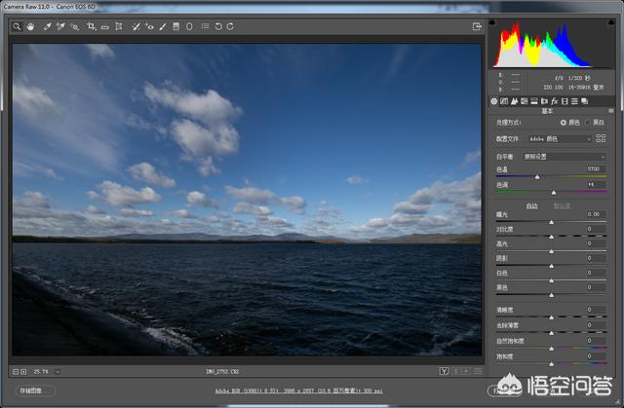Click the 阴影 shadows slider handle
Image resolution: width=624 pixels, height=408 pixels.
552,266
